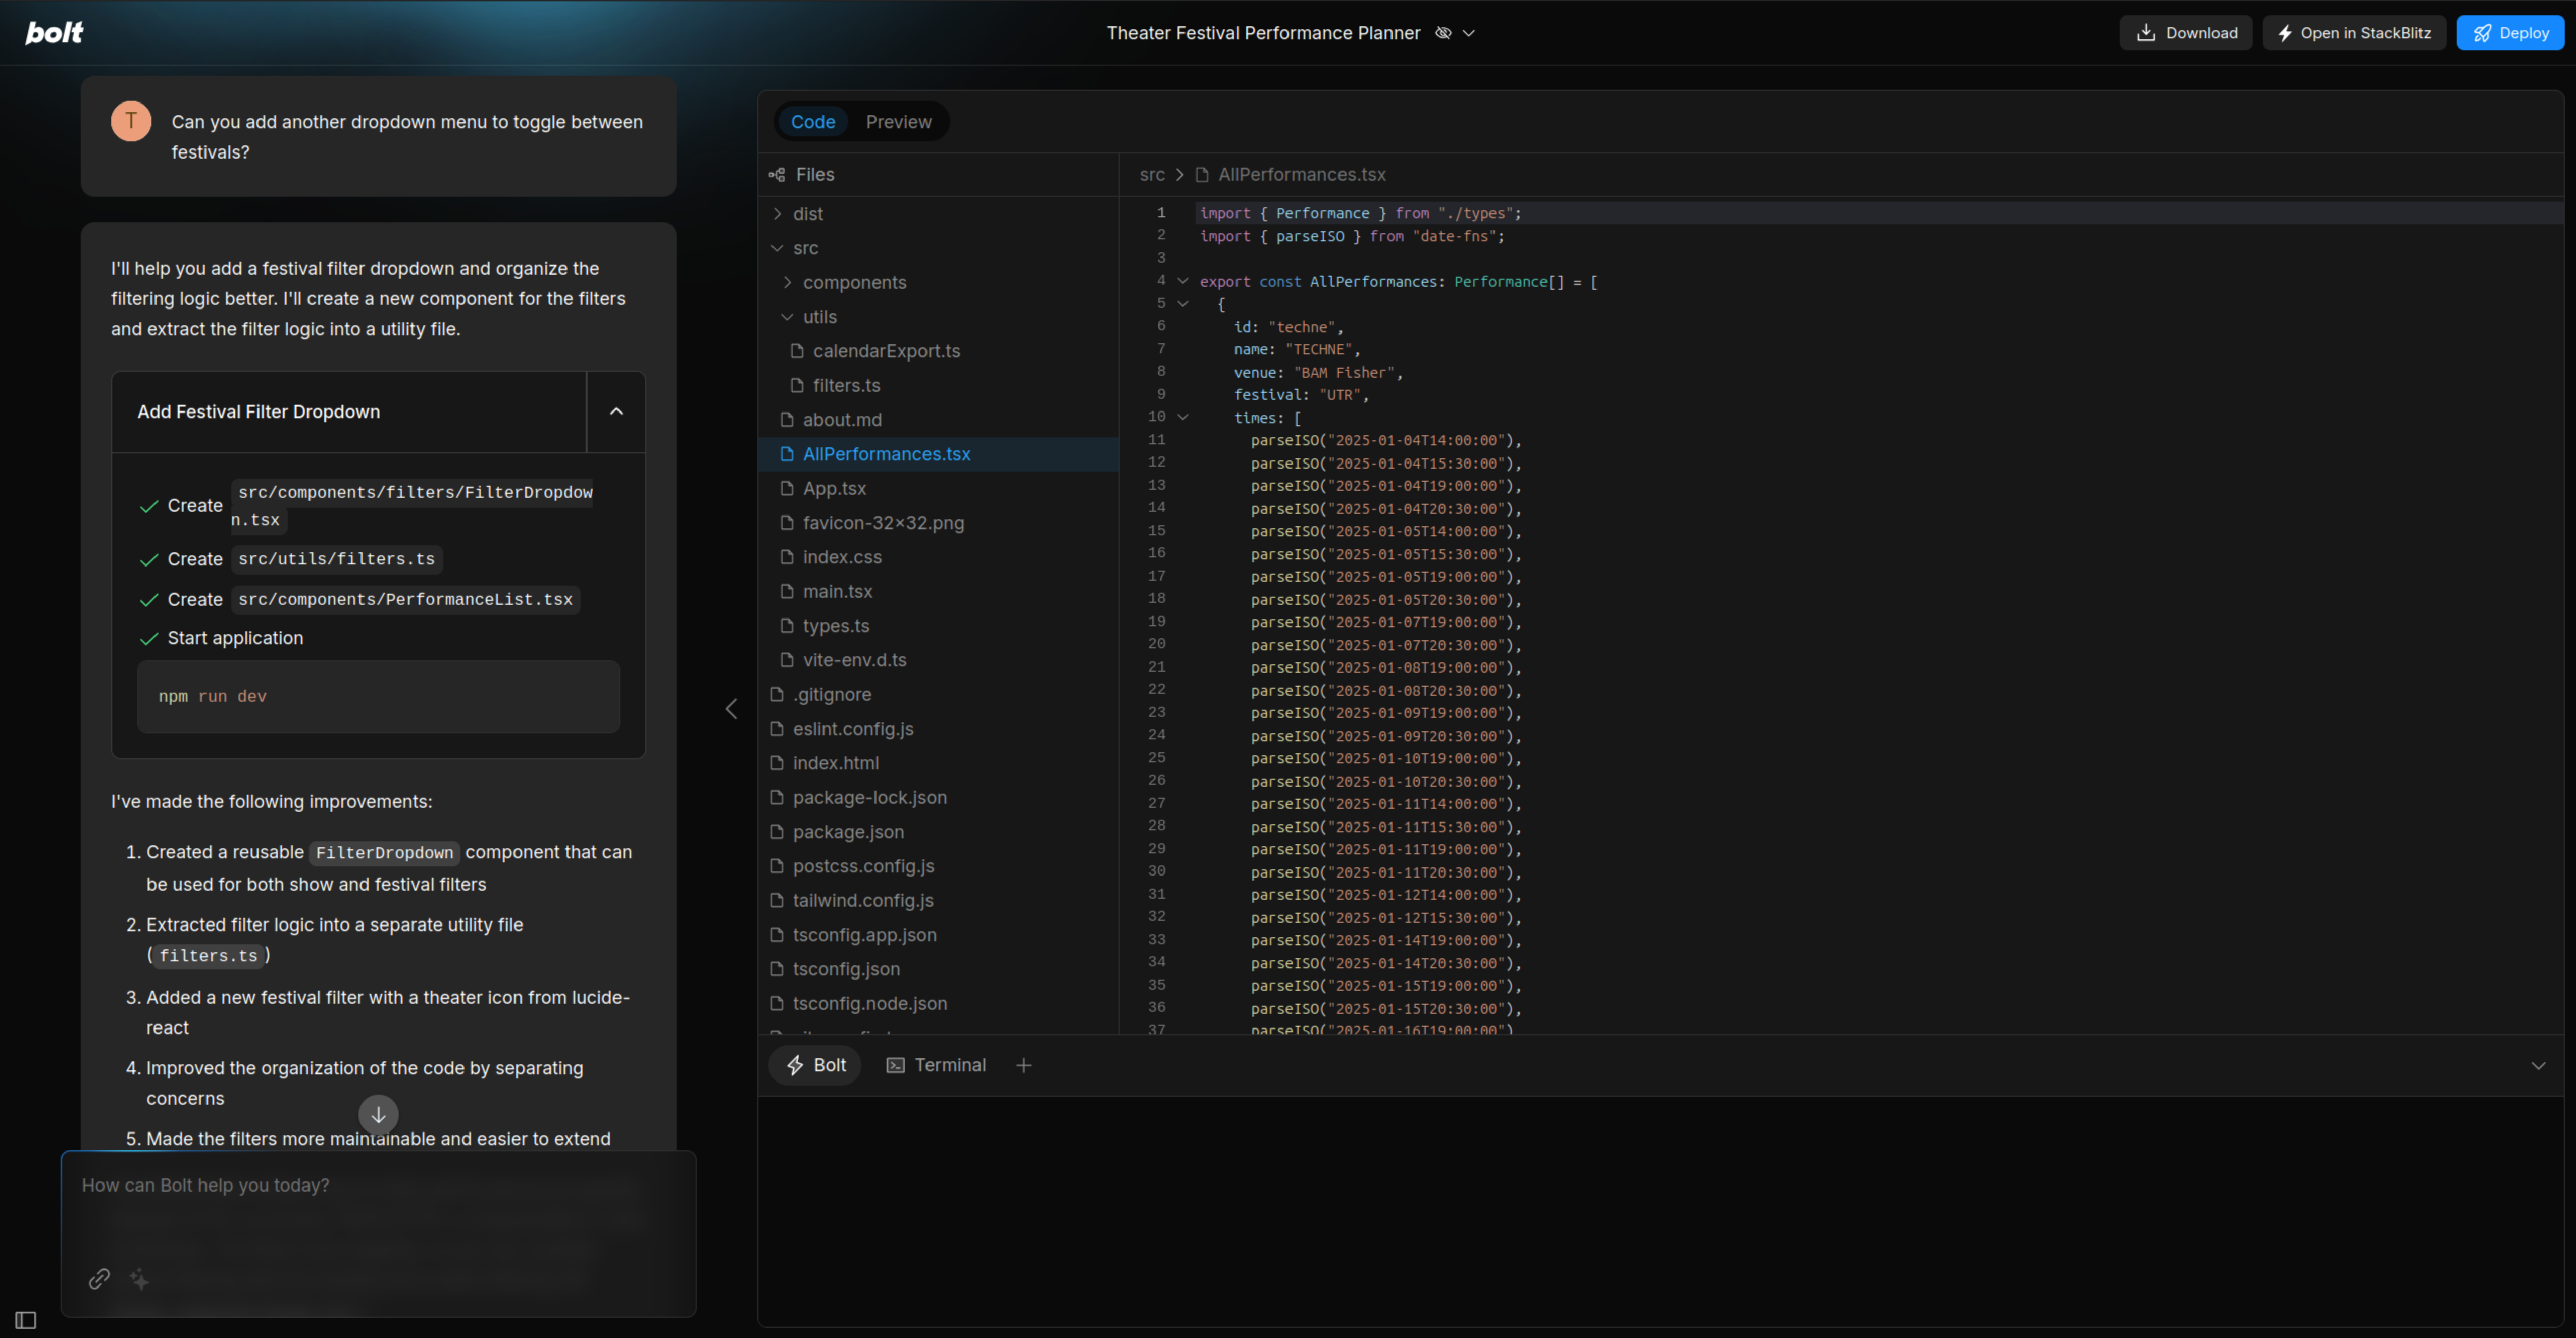Jump to chat bottom arrow button
2576x1338 pixels.
point(378,1115)
